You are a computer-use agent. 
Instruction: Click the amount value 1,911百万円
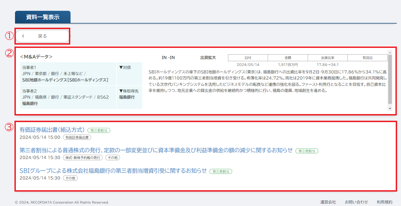[288, 65]
